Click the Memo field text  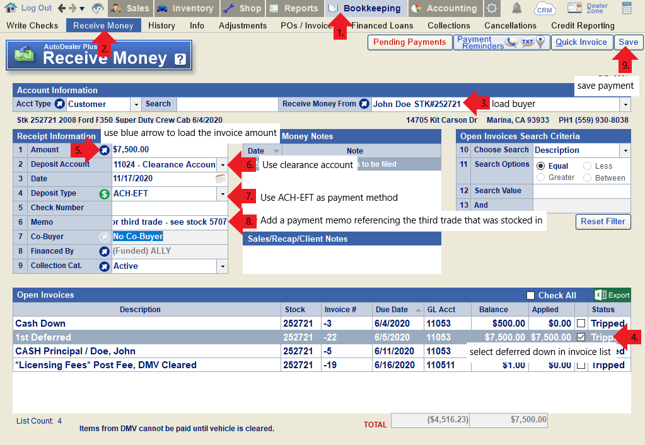pos(170,222)
